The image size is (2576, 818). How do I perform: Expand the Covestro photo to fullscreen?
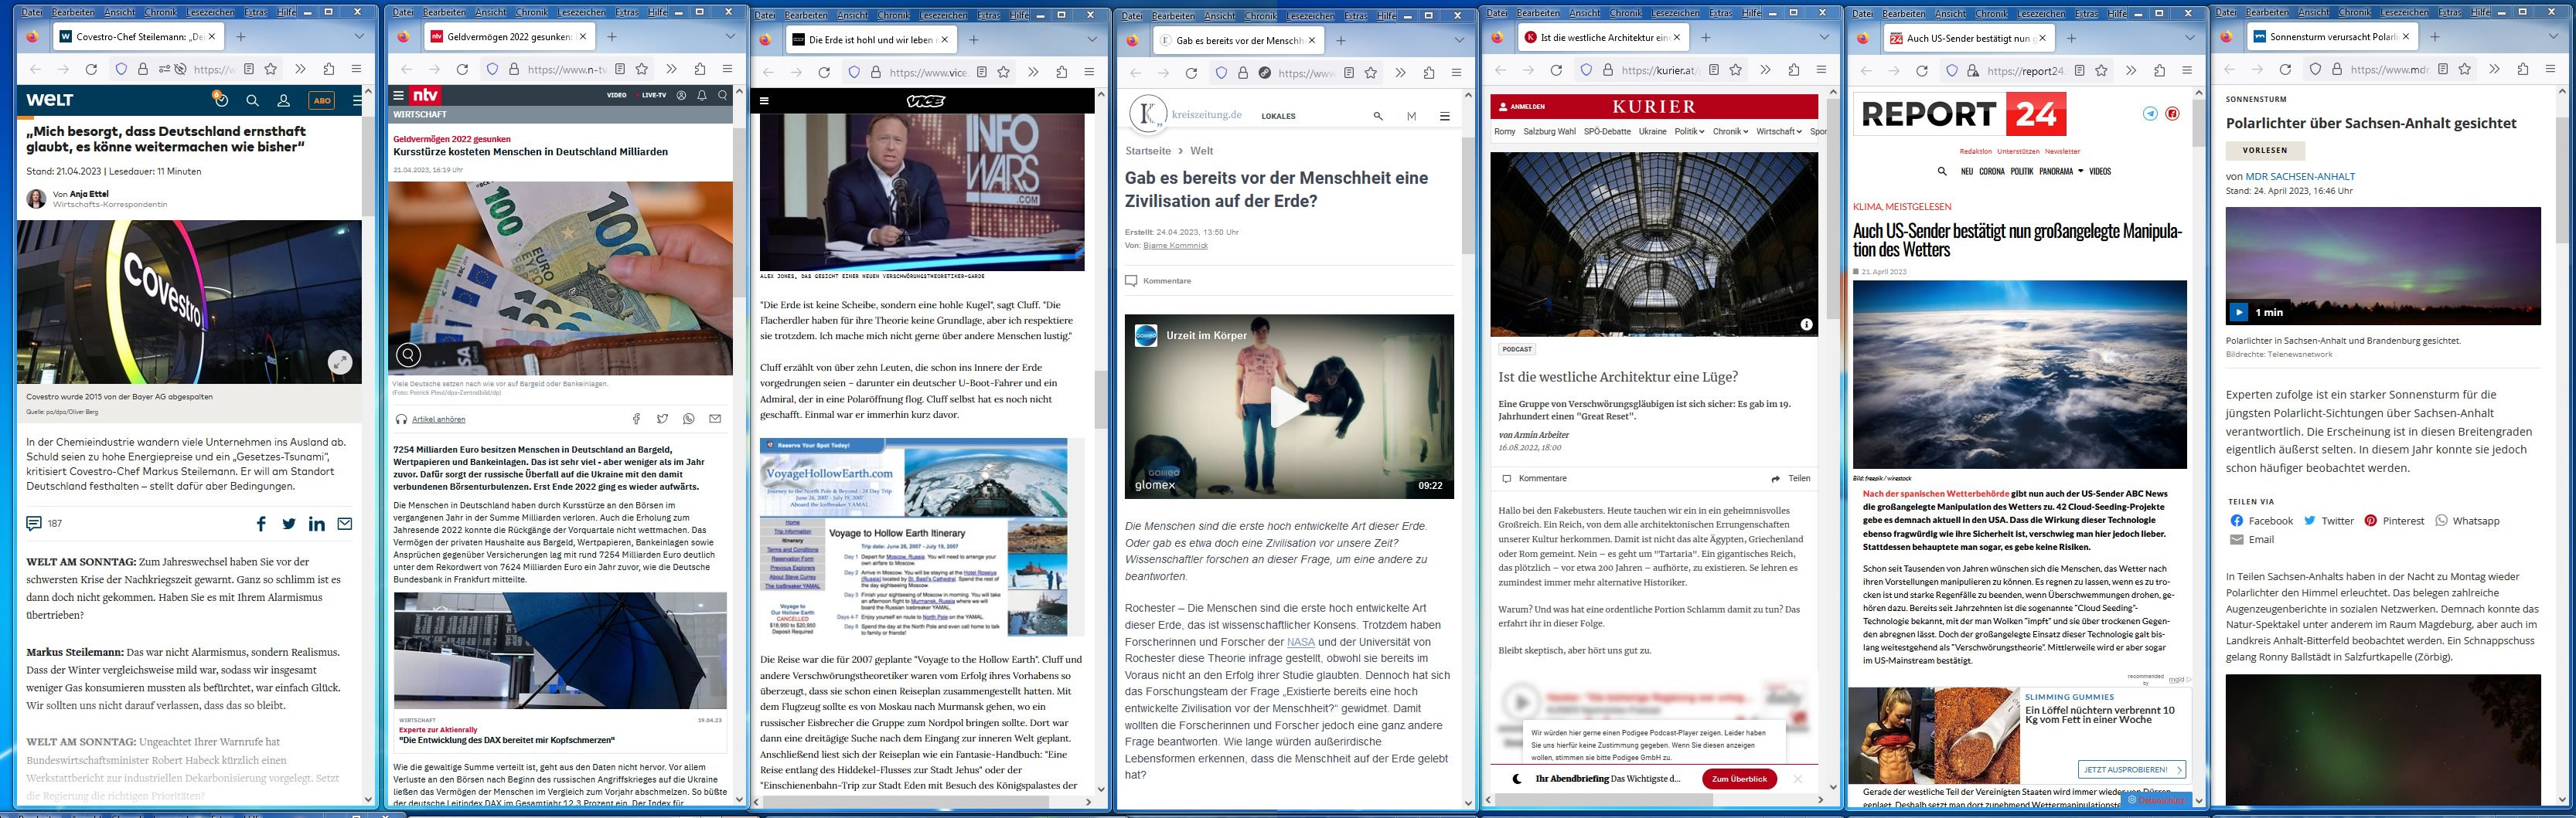pos(341,364)
